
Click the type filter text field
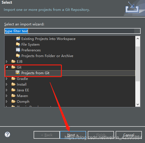pos(72,31)
